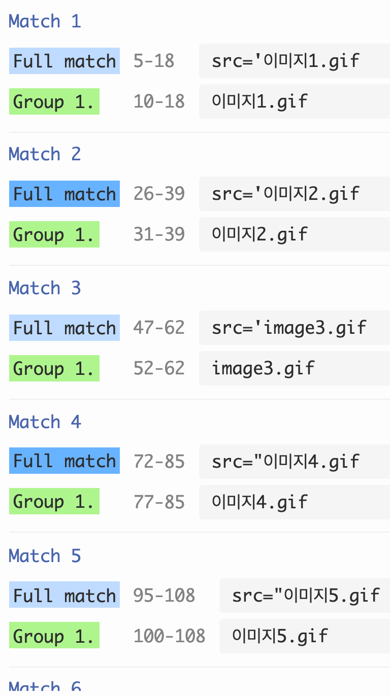
Task: Click the Match 4 heading
Action: point(45,422)
